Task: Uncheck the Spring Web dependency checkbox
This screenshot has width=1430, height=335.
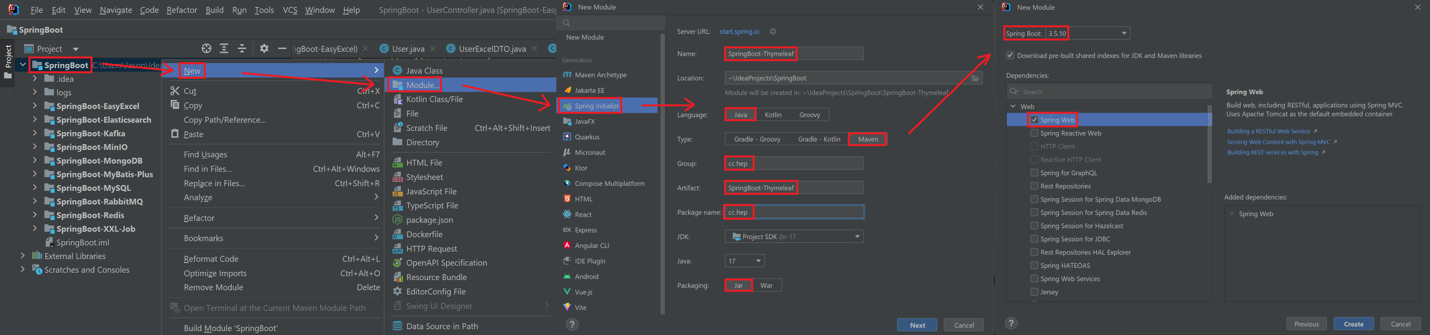Action: tap(1034, 120)
